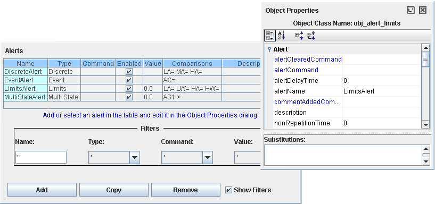Uncheck Enabled for MultiStateAlert
The height and width of the screenshot is (204, 435).
click(129, 97)
